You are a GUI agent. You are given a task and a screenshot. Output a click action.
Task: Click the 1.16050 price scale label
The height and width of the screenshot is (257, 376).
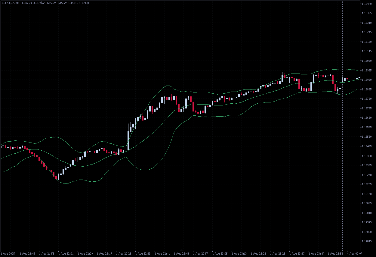coord(368,61)
